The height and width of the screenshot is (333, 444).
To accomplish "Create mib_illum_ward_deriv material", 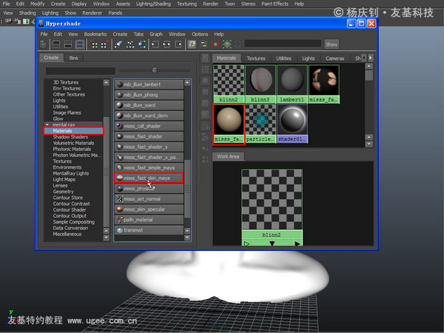I will (x=149, y=115).
